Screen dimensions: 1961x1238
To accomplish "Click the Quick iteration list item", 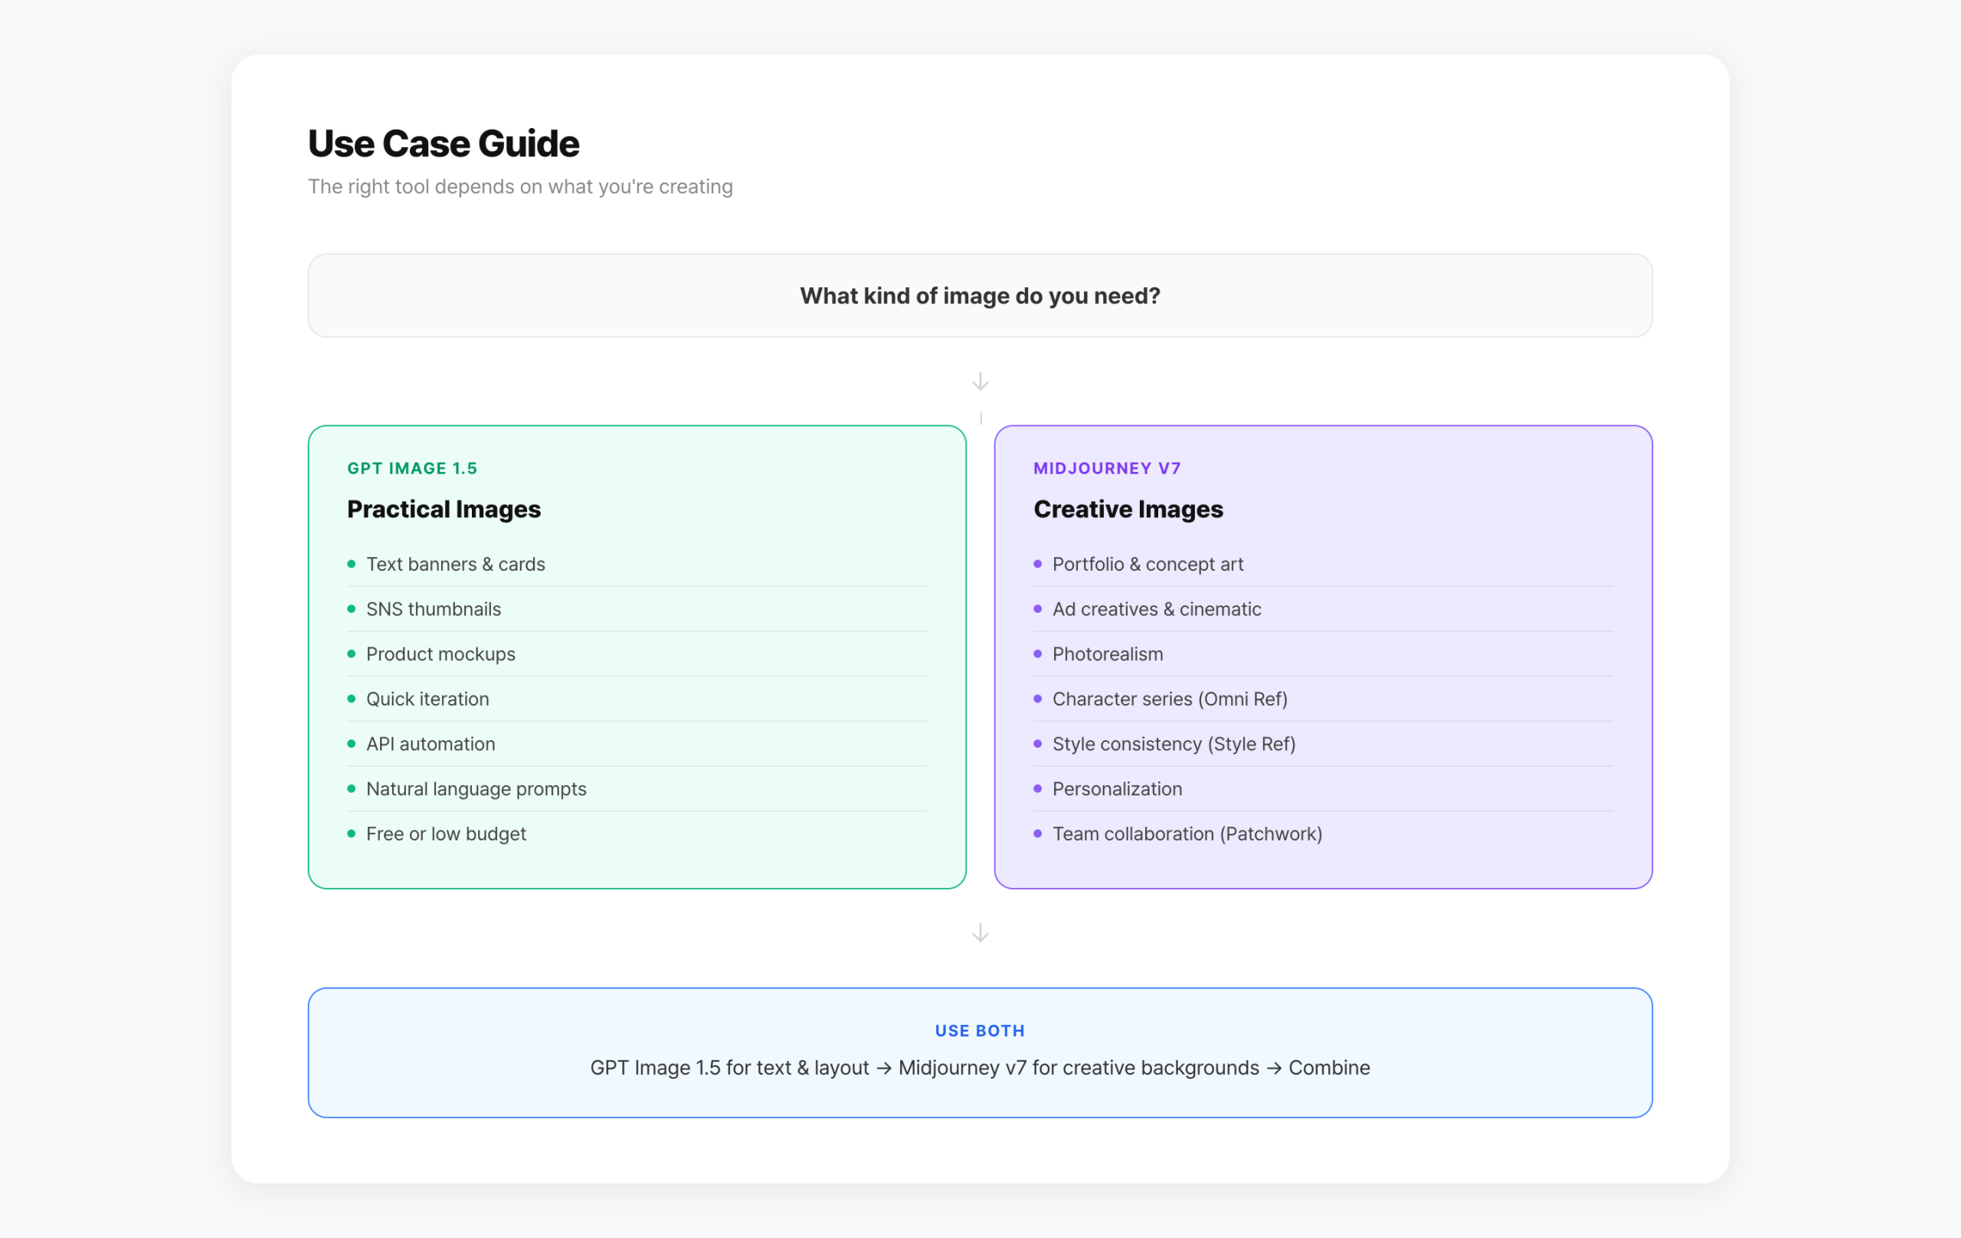I will click(x=427, y=699).
